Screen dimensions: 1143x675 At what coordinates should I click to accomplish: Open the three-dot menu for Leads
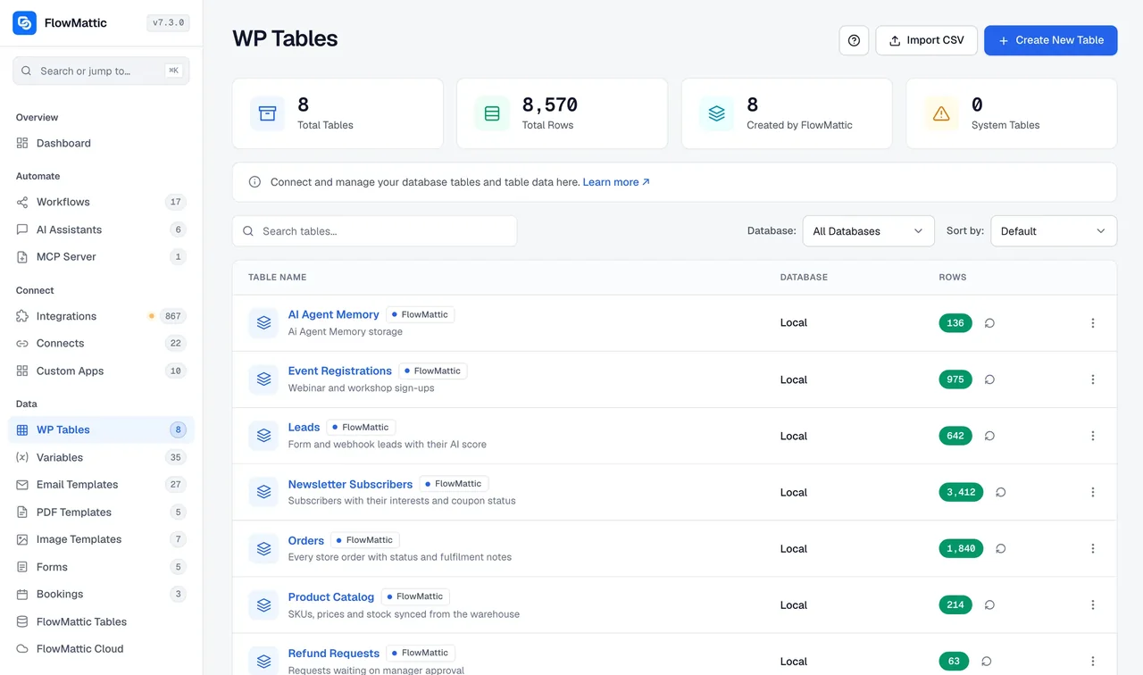click(1092, 436)
